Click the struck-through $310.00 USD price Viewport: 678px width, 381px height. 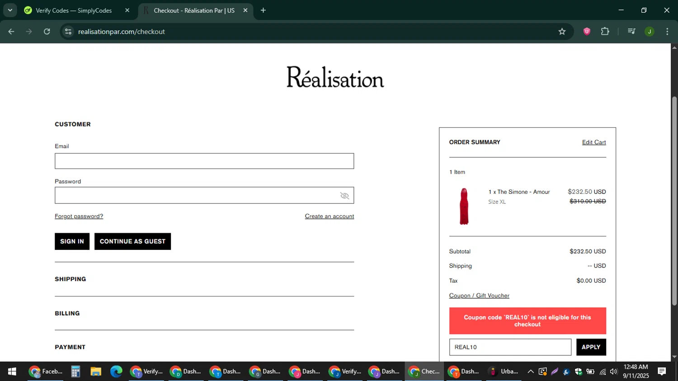[588, 201]
